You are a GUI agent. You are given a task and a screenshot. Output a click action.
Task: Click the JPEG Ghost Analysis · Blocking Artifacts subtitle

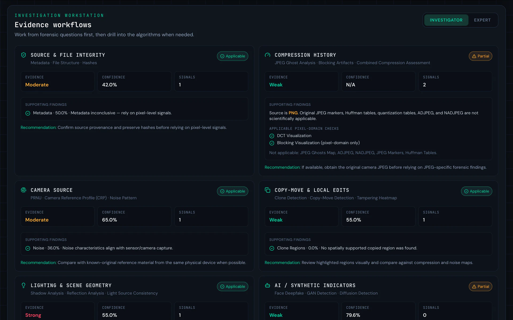coord(352,63)
